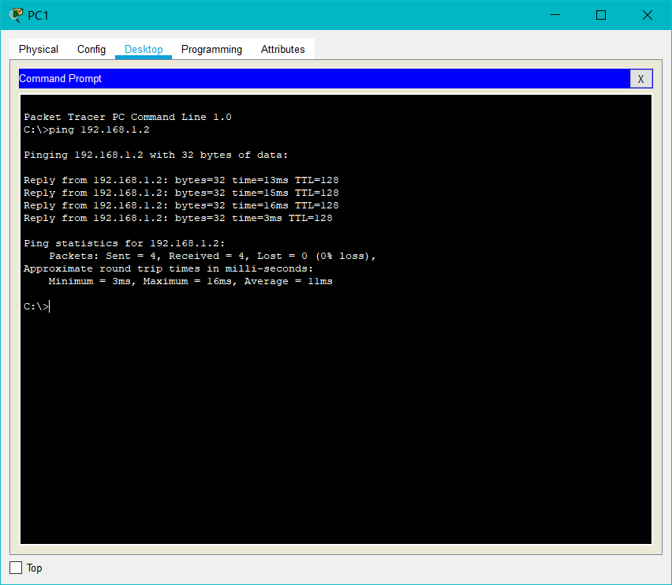The image size is (672, 585).
Task: Click the 'Pinging 192.168.1.2 with 32 bytes' line
Action: pos(156,155)
